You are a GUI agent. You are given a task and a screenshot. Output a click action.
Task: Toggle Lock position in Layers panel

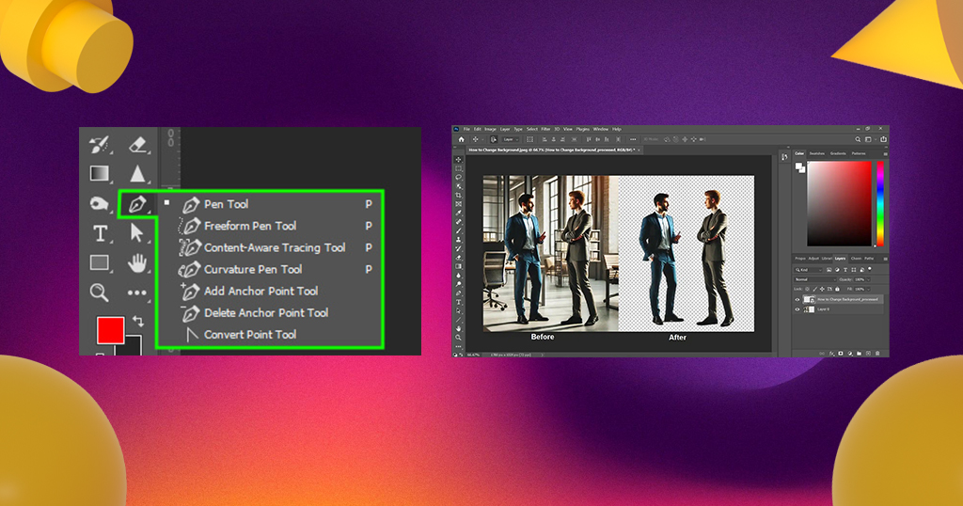pos(822,290)
